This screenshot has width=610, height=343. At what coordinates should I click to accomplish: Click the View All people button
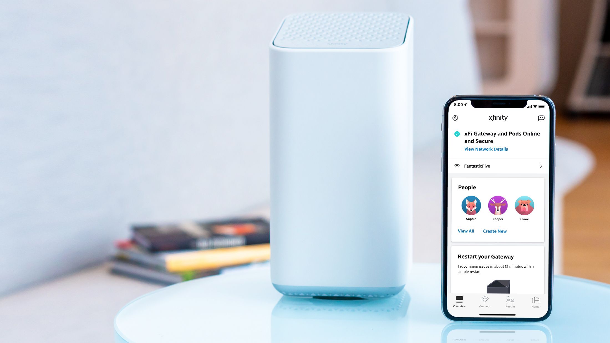point(466,231)
